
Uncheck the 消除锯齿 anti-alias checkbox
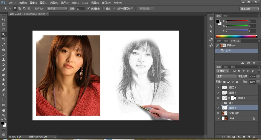88,8
